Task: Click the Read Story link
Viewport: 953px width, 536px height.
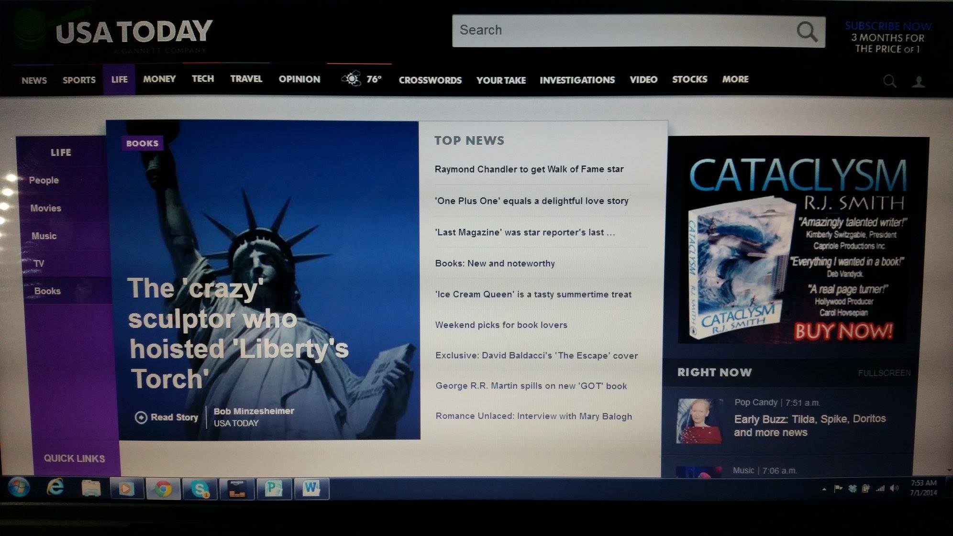Action: tap(174, 417)
